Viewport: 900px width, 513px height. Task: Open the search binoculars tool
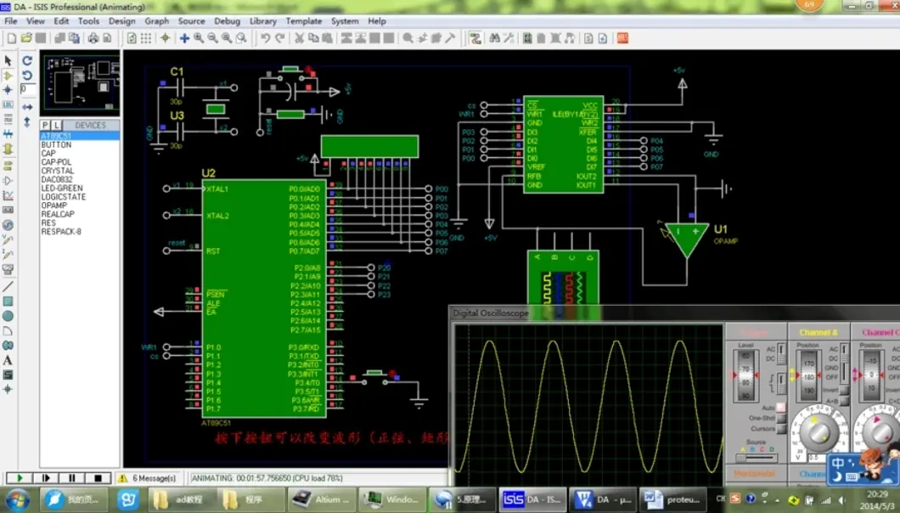point(494,38)
